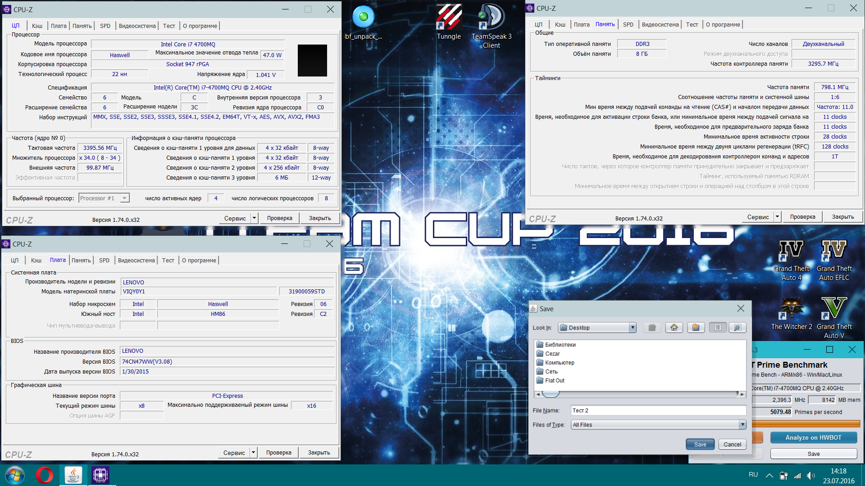865x486 pixels.
Task: Go to Home folder in Save dialog
Action: pyautogui.click(x=674, y=328)
